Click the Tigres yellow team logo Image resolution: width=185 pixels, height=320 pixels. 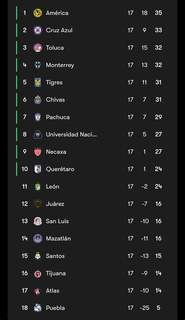38,82
